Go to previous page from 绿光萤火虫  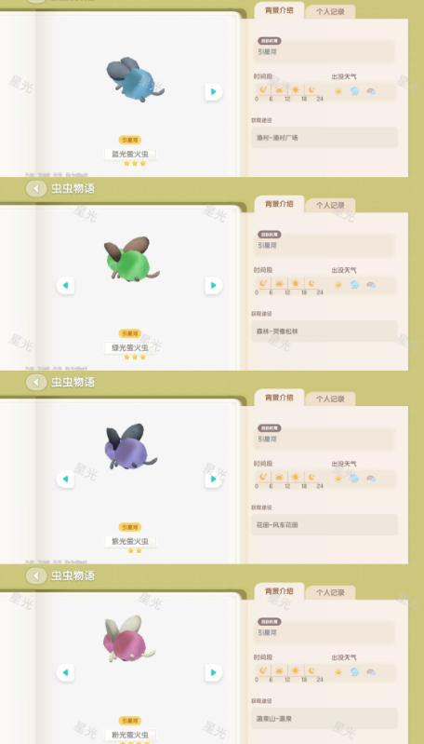point(65,285)
